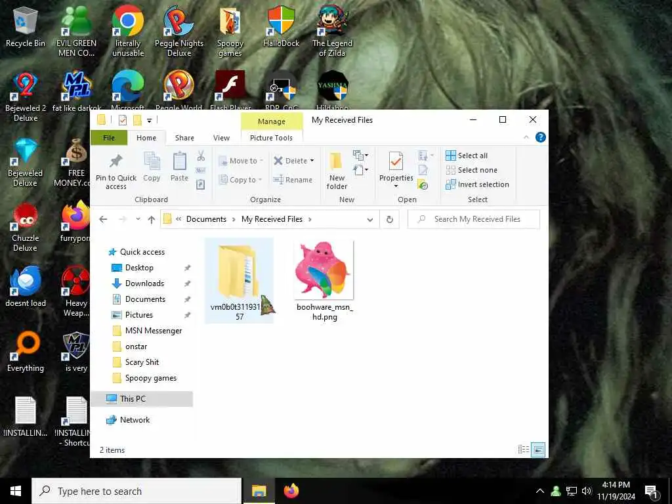Click the Rename button
Image resolution: width=672 pixels, height=504 pixels.
(293, 180)
